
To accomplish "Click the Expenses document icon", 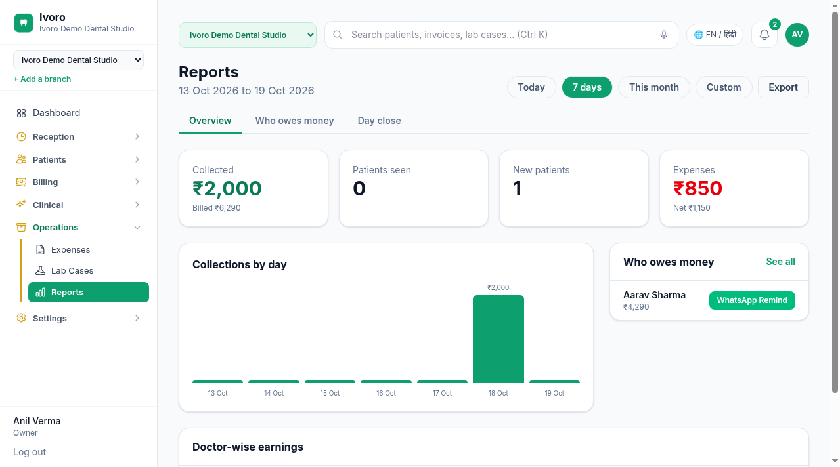I will (40, 249).
